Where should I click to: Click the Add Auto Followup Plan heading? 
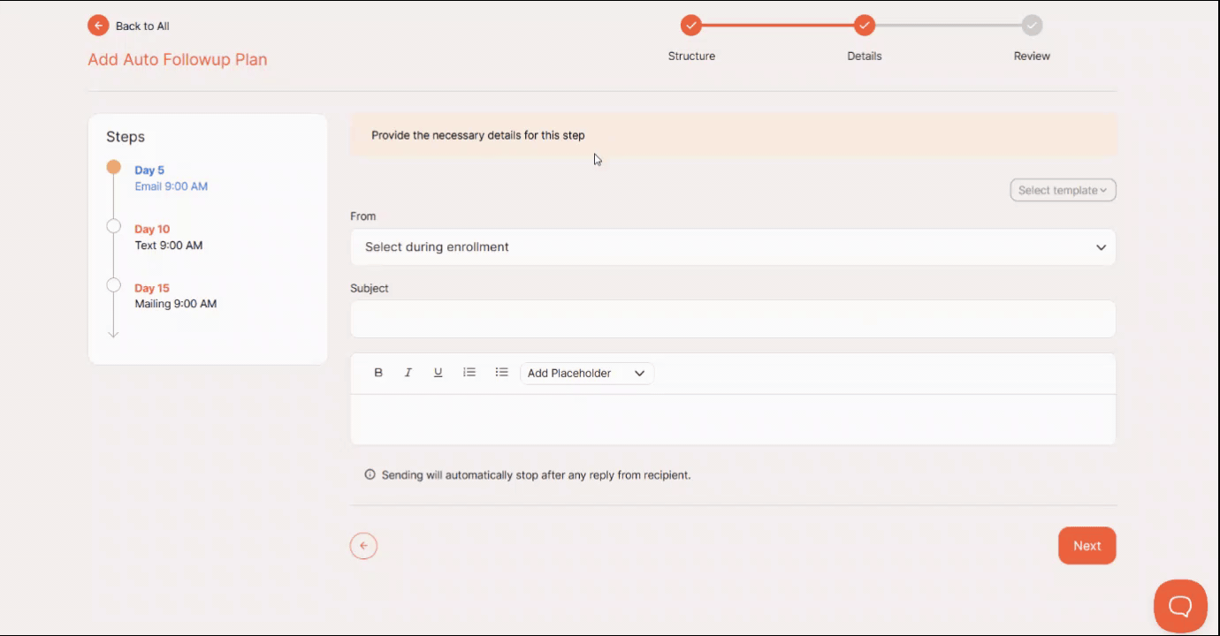coord(178,59)
